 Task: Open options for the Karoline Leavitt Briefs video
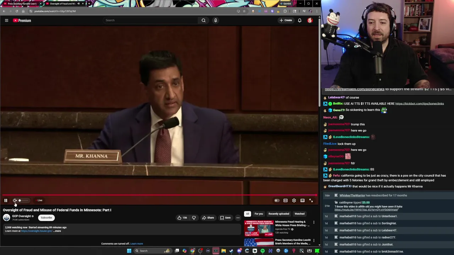pos(314,240)
